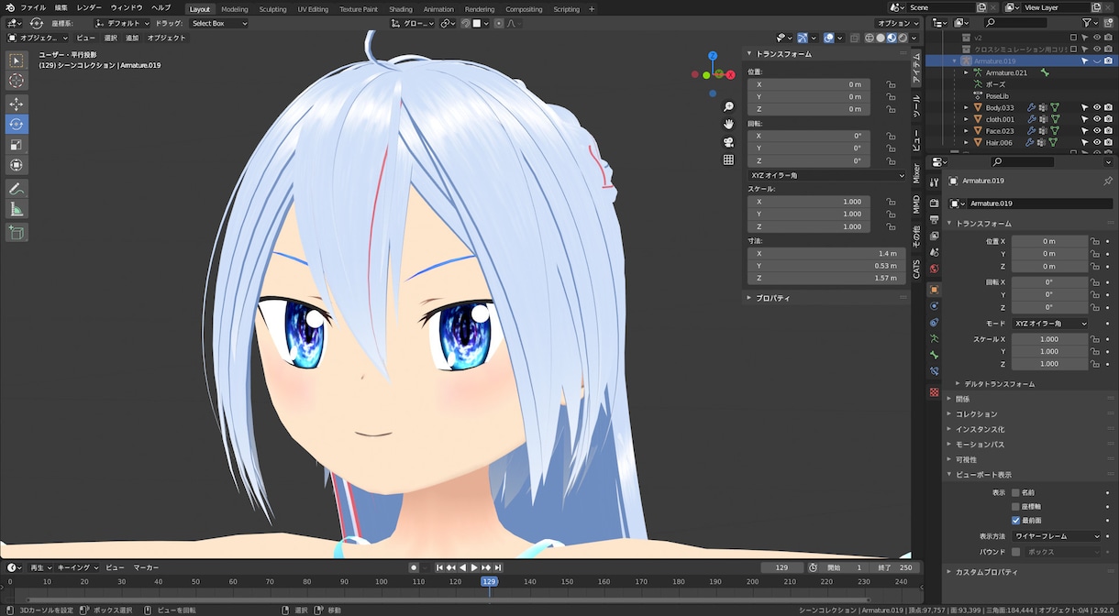Click the play animation button
The width and height of the screenshot is (1119, 616).
(x=474, y=567)
